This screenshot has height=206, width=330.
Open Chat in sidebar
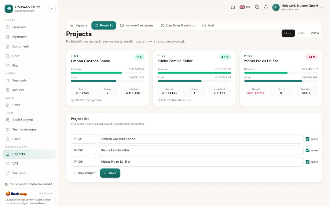point(29,56)
